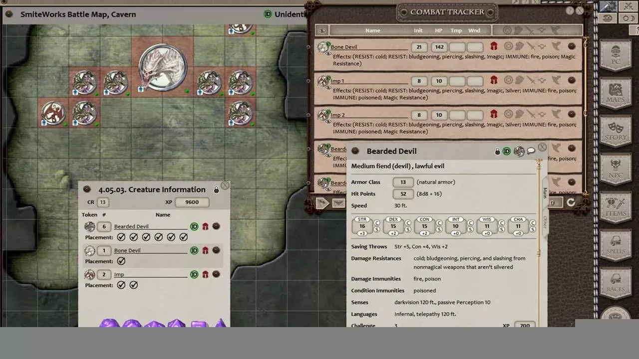Toggle the Bone Devil placement checkmark
This screenshot has width=639, height=359.
pyautogui.click(x=121, y=261)
